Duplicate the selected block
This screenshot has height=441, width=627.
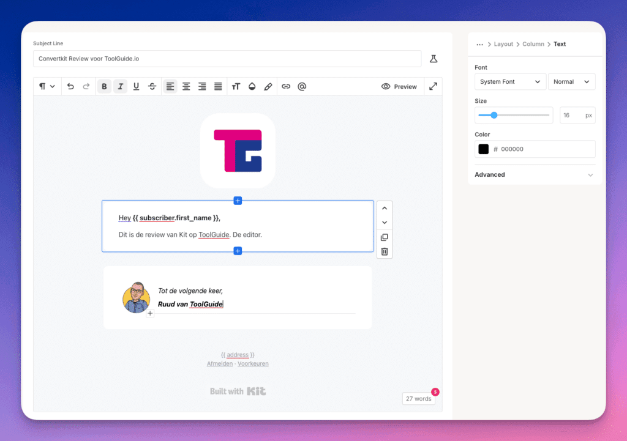(x=385, y=237)
